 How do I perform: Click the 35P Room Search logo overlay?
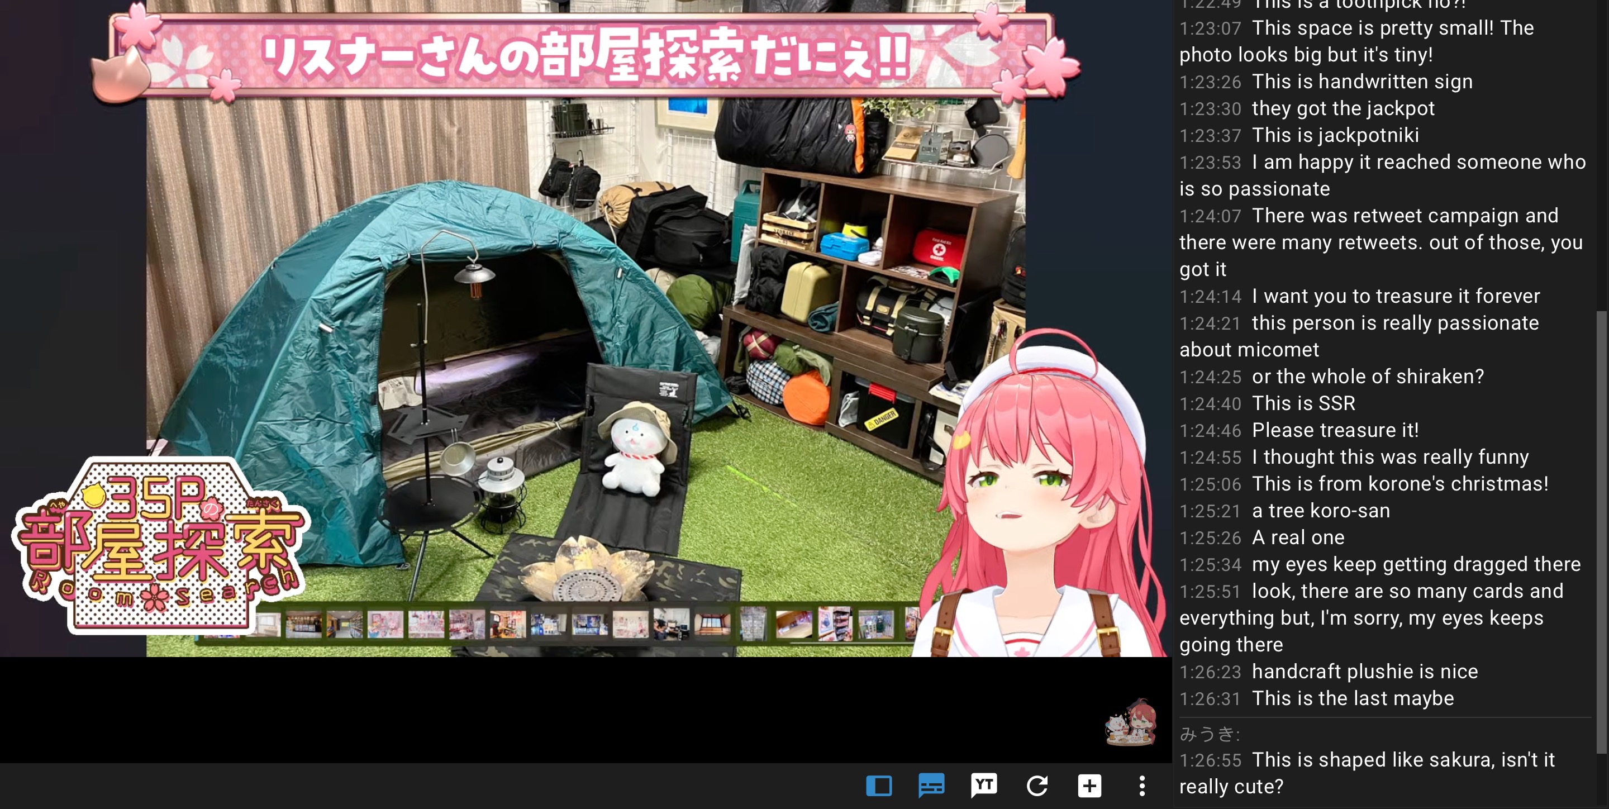coord(160,545)
